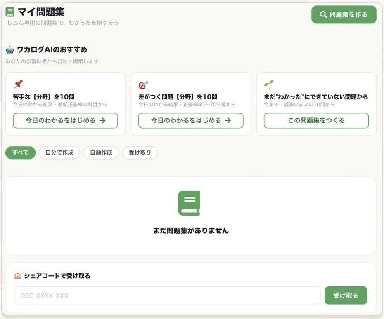Click text 今日のわかる結果・正答率40〜70%帯から
The image size is (384, 319).
[187, 105]
